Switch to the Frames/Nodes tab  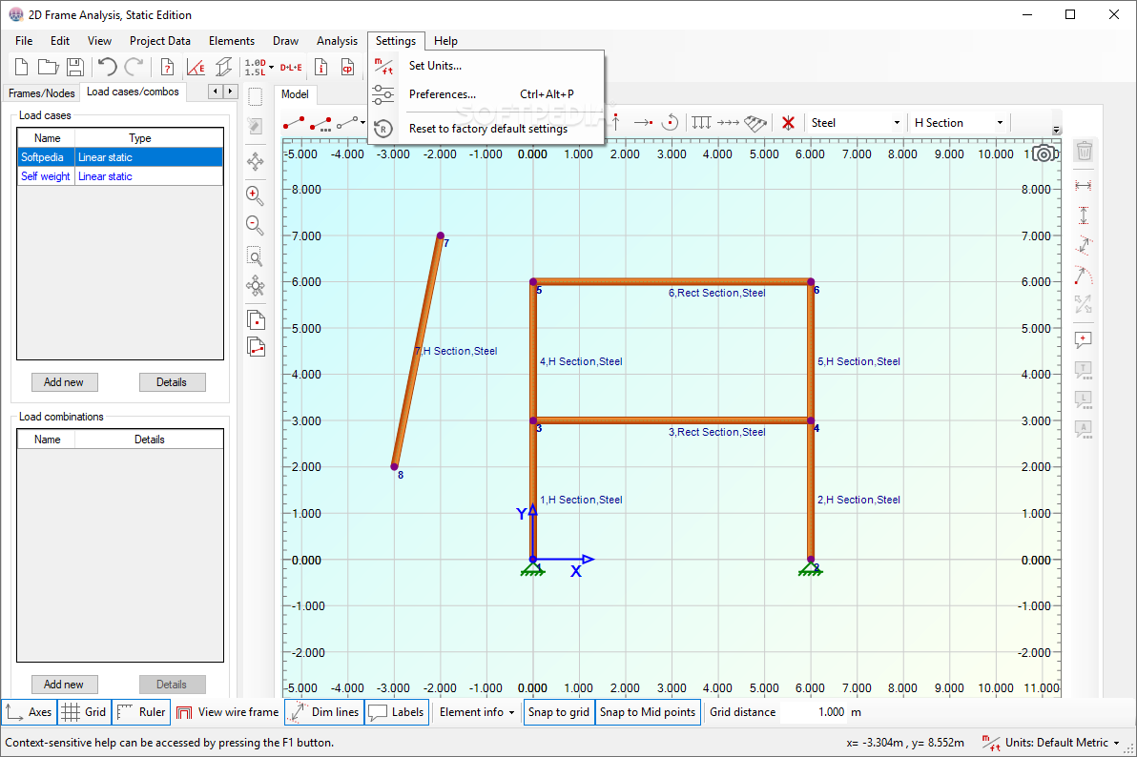coord(41,92)
